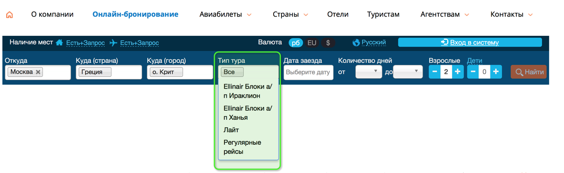
Task: Remove Москва tag with x icon
Action: coord(38,72)
